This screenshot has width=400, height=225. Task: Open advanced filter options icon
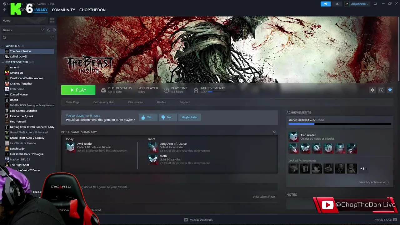point(52,38)
